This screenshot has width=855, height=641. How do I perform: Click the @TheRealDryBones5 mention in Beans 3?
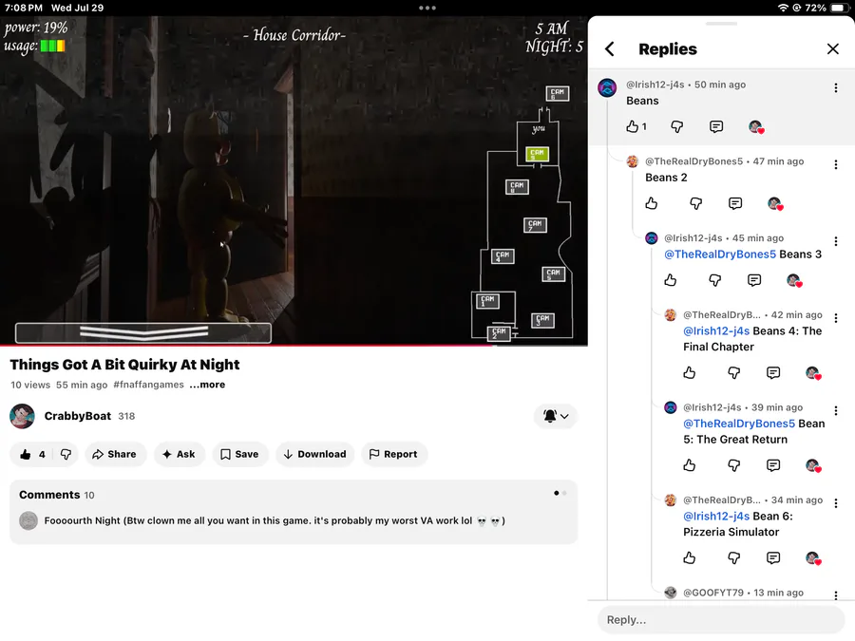720,254
